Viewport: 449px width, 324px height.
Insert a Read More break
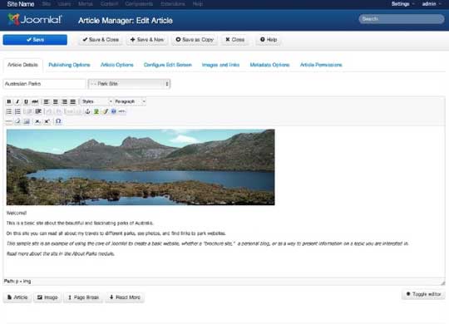pos(125,297)
